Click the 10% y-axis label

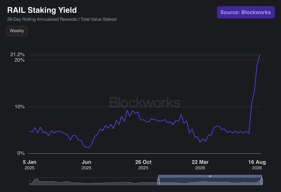pyautogui.click(x=19, y=107)
